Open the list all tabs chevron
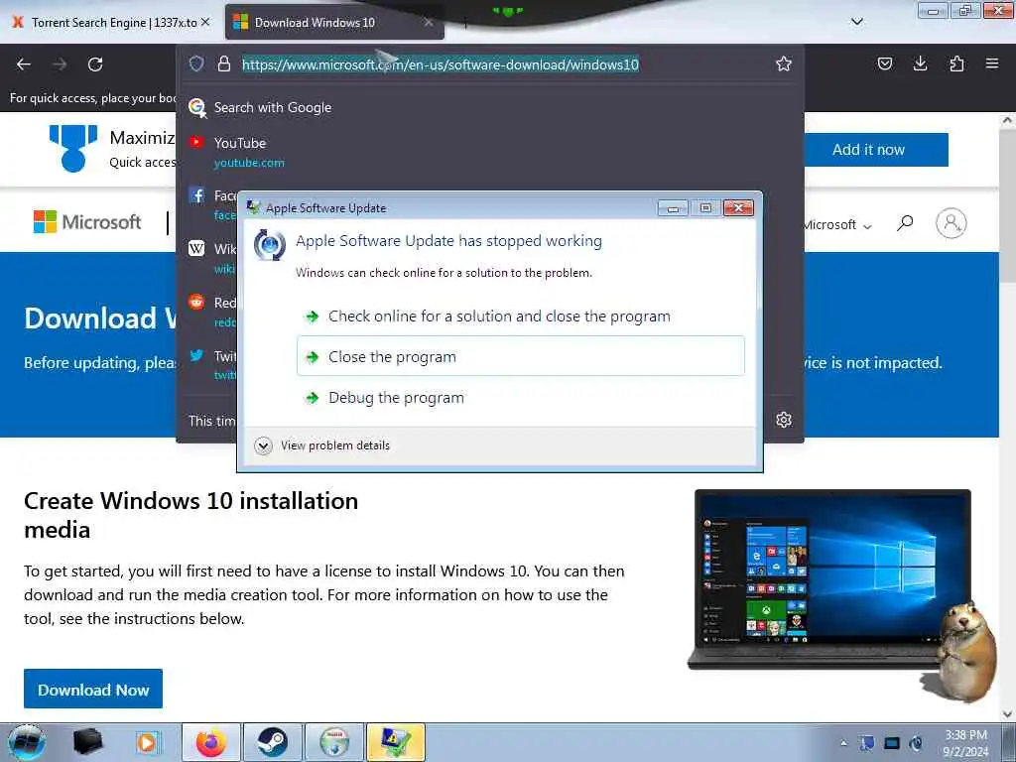The width and height of the screenshot is (1016, 762). 856,22
